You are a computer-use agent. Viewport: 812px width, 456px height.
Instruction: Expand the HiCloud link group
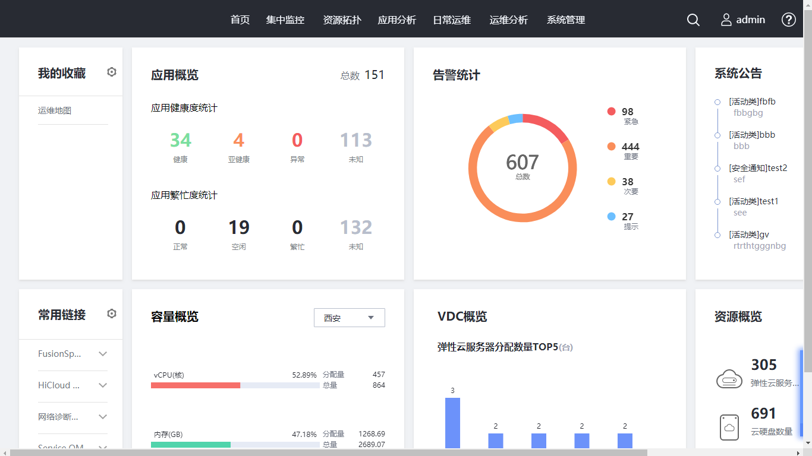point(103,385)
